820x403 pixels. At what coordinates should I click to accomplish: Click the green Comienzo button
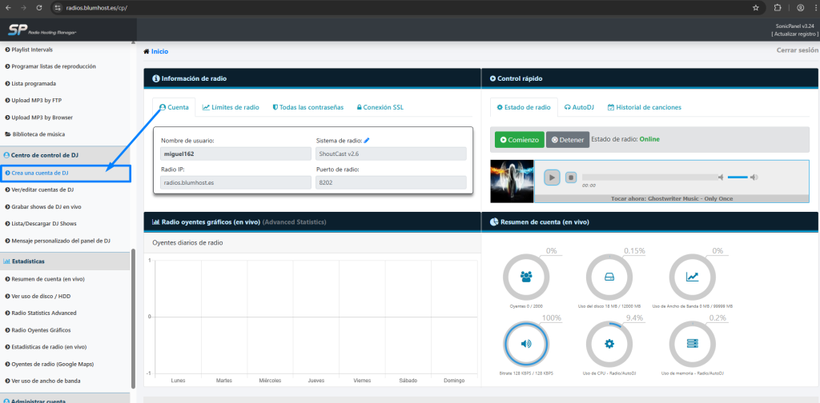point(519,140)
